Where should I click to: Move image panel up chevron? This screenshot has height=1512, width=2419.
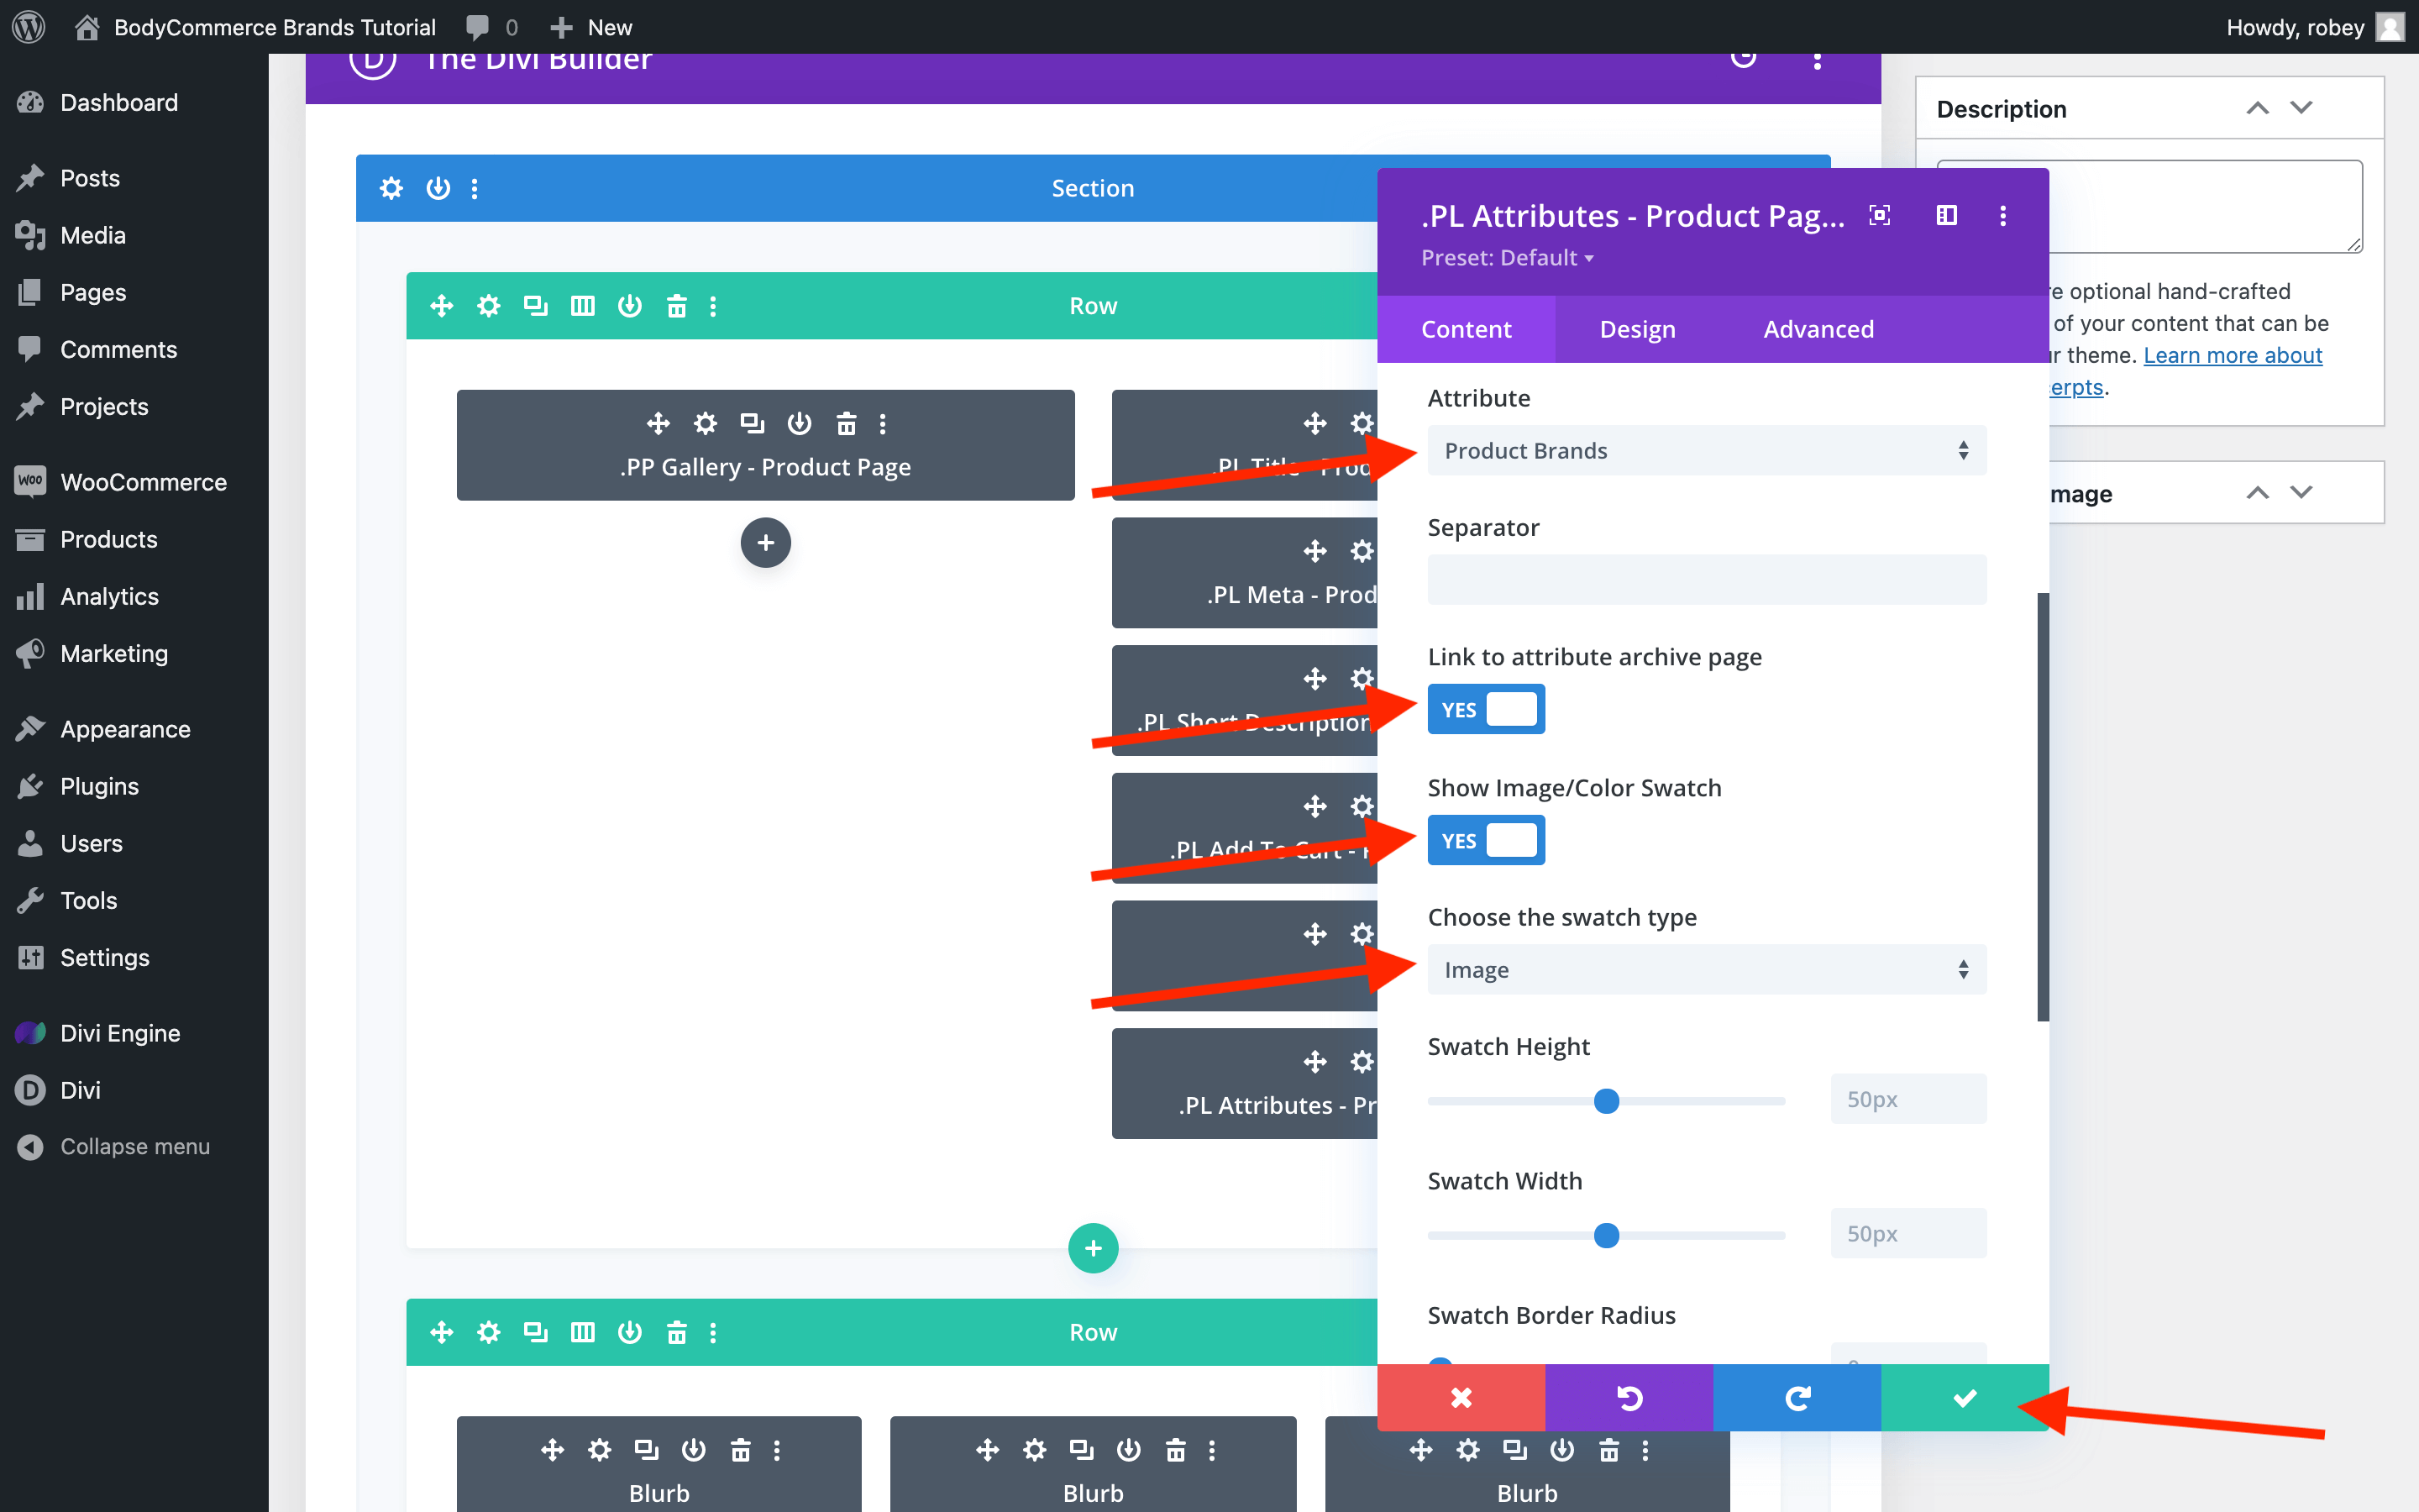coord(2257,492)
